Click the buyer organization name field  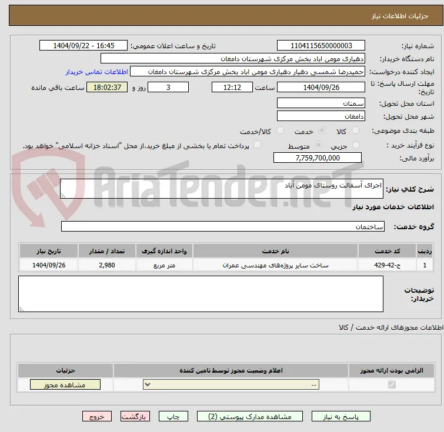click(x=233, y=59)
